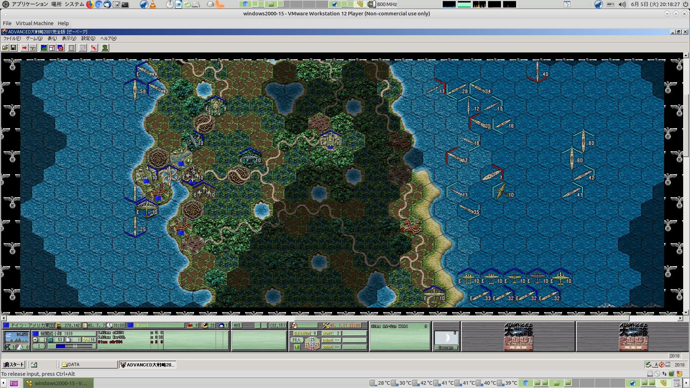Click the open file folder toolbar icon
The height and width of the screenshot is (388, 690).
(5, 48)
